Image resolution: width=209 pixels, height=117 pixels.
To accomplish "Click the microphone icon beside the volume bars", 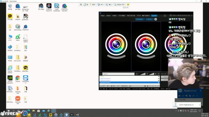I will 147,74.
